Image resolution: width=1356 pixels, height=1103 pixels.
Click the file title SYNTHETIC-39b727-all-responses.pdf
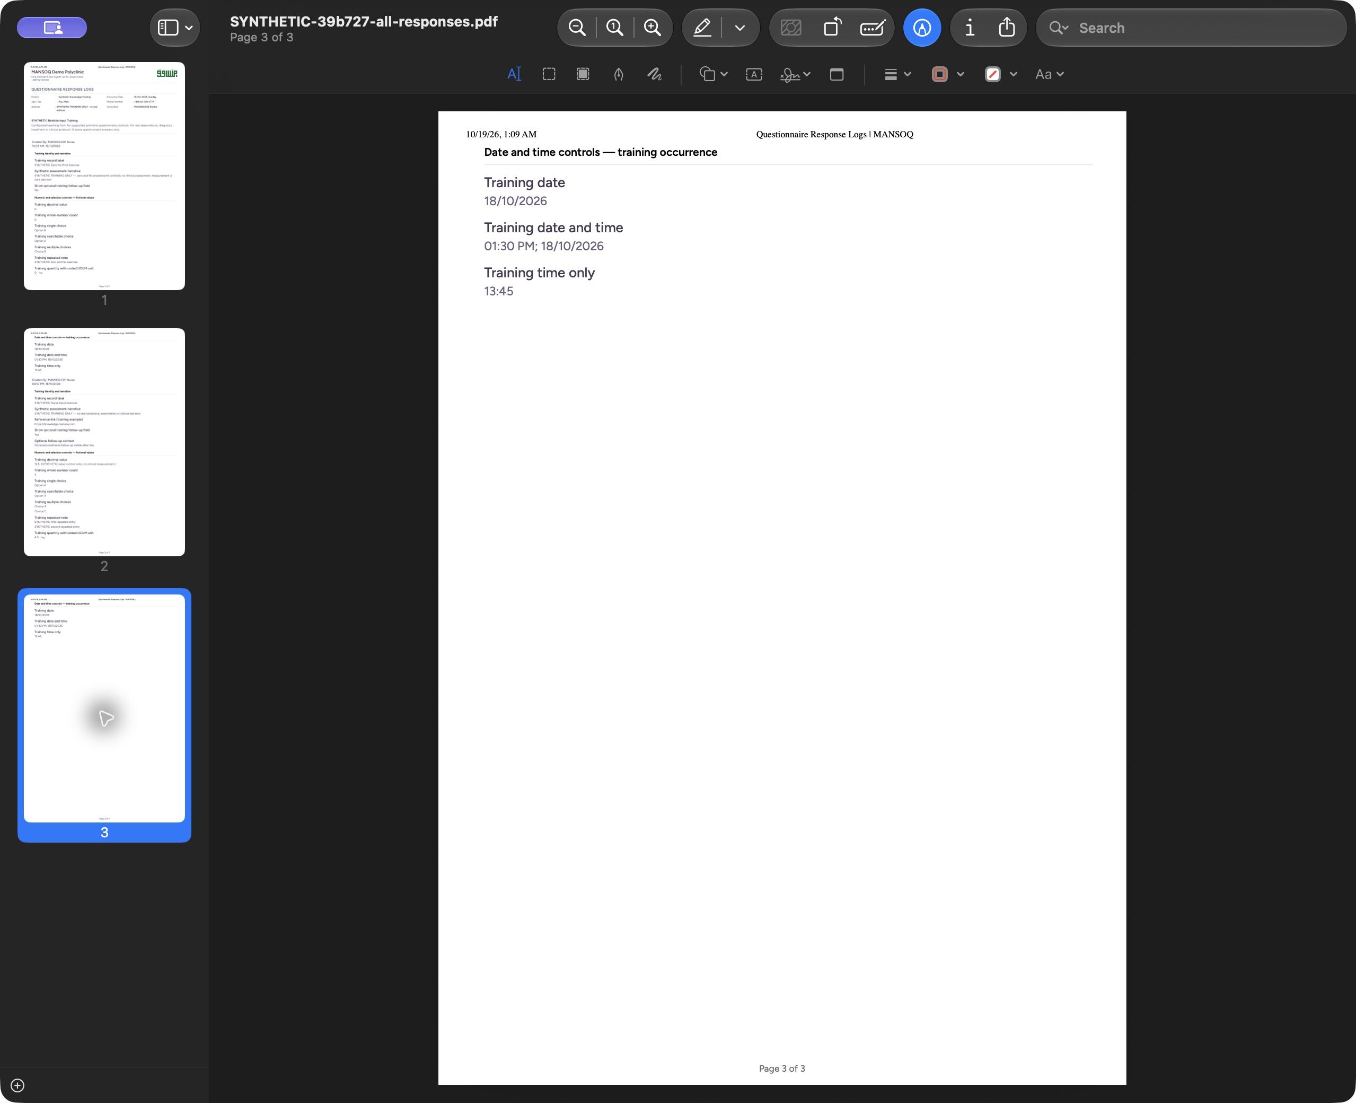364,22
